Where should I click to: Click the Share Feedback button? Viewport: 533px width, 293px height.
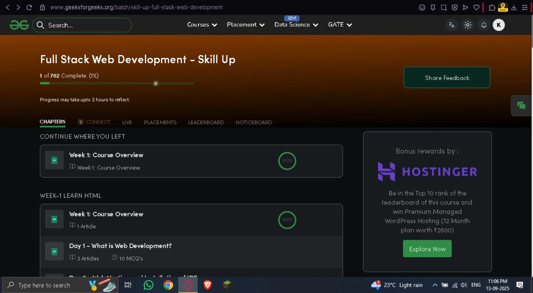tap(447, 78)
